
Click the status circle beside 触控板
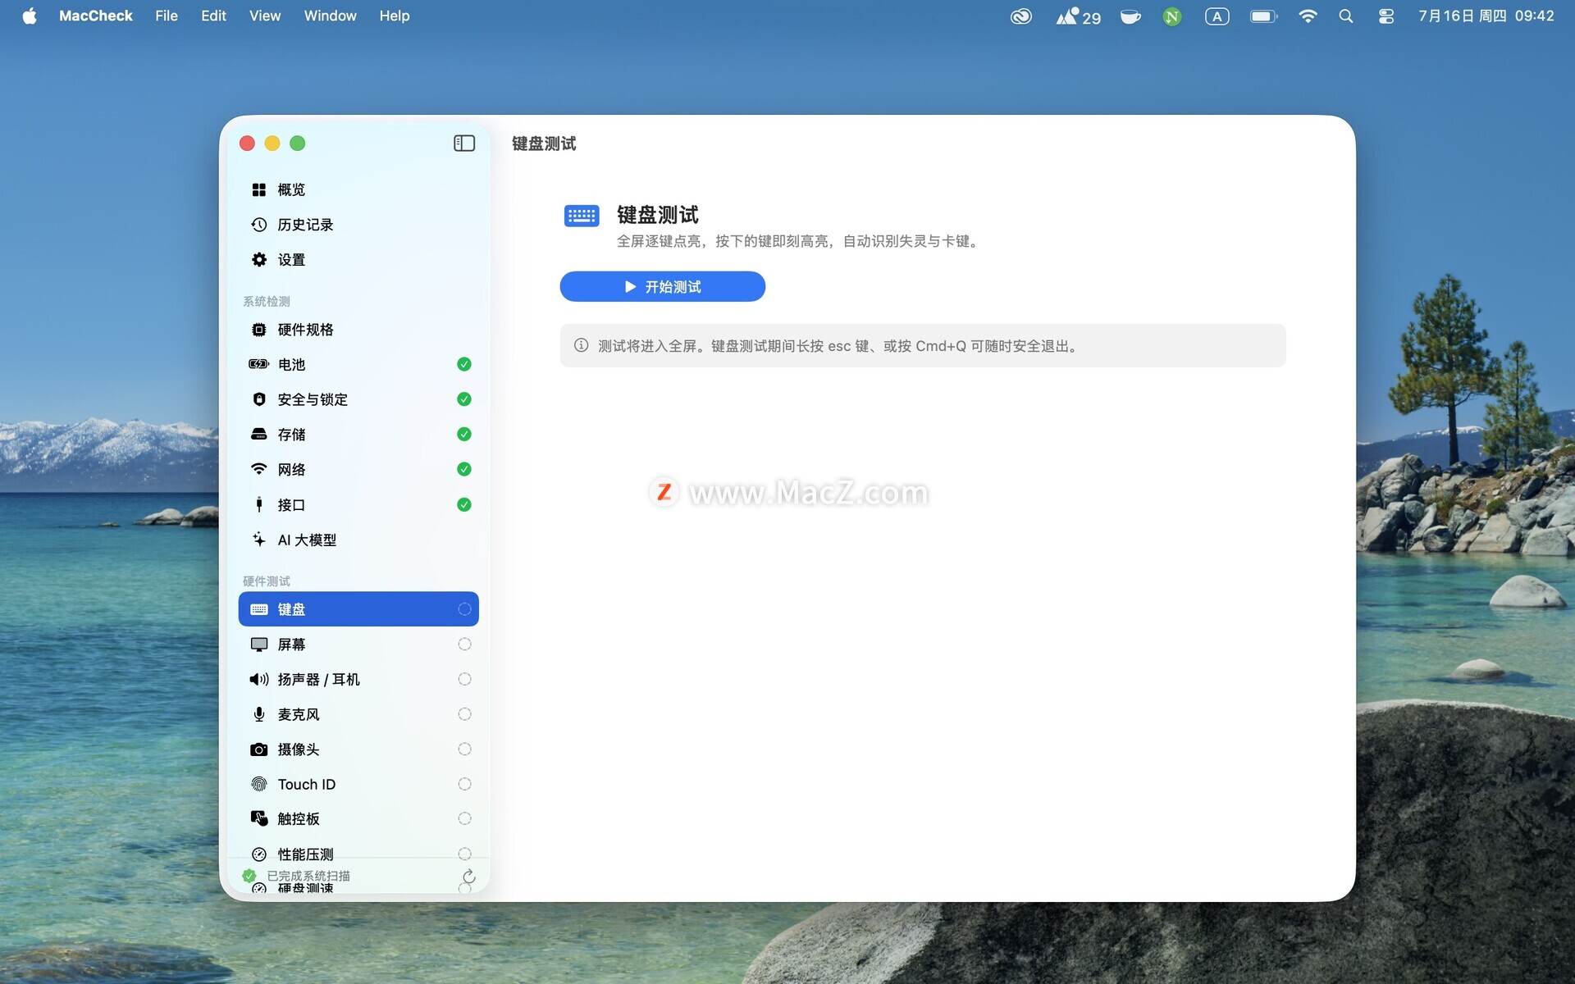coord(464,818)
